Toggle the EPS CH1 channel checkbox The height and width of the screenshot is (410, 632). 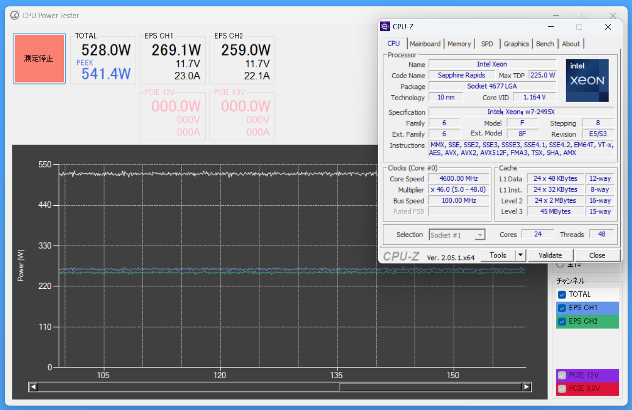tap(562, 308)
